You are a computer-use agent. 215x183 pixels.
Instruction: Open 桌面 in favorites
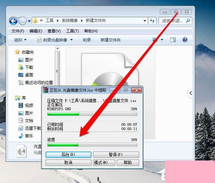29,75
